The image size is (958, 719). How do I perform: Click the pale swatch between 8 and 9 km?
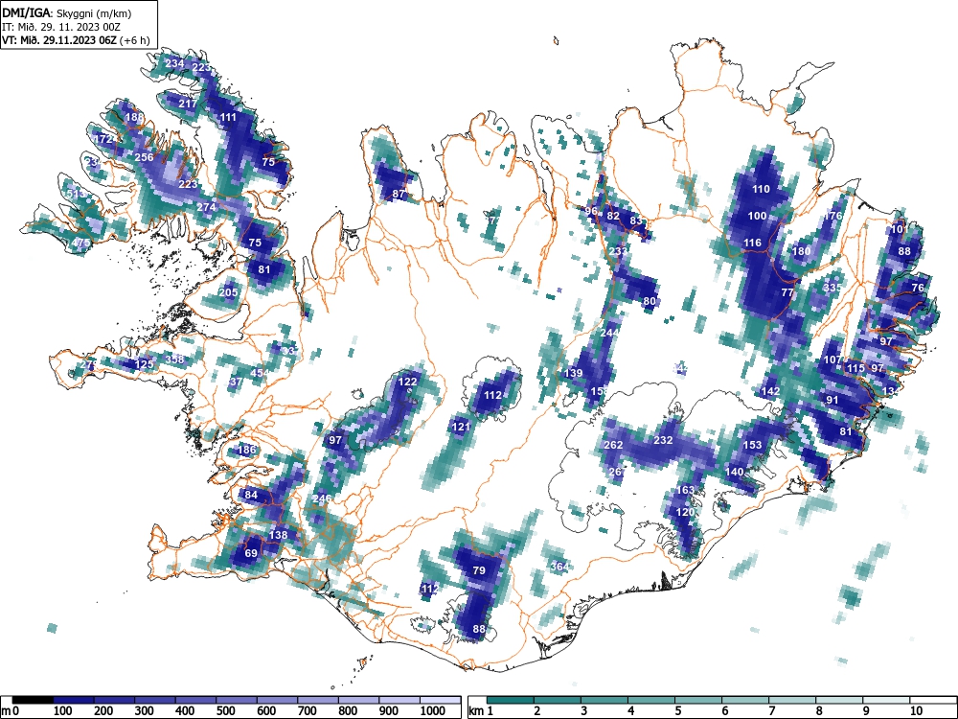[839, 700]
